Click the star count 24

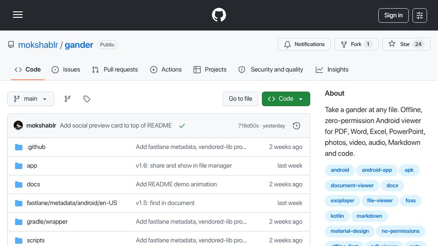tap(418, 44)
